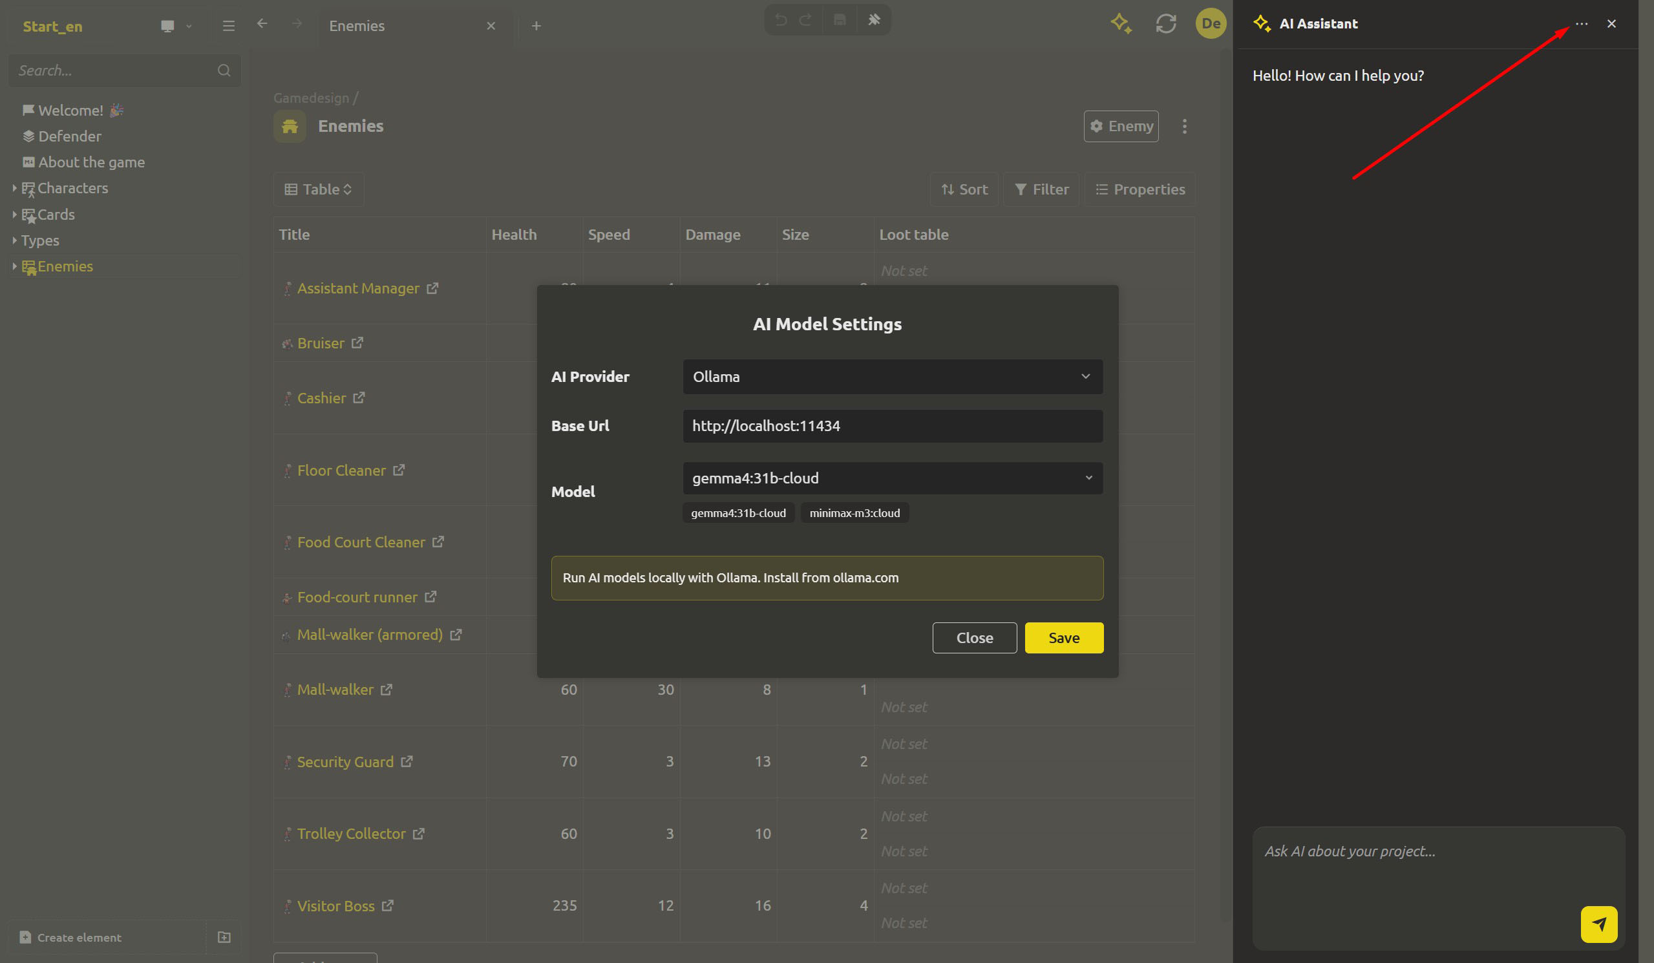Click the Base Url input field
Screen dimensions: 1654x963
(893, 425)
